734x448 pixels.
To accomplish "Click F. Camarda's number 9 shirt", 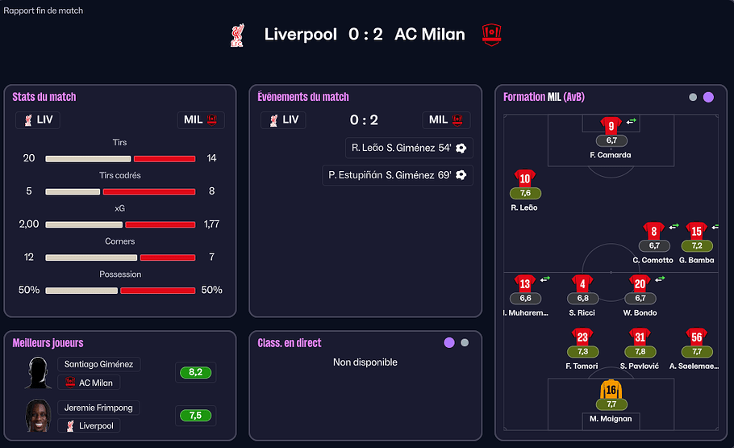I will click(611, 126).
